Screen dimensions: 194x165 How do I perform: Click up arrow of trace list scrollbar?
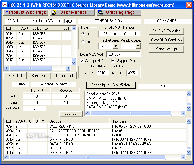pos(188,121)
